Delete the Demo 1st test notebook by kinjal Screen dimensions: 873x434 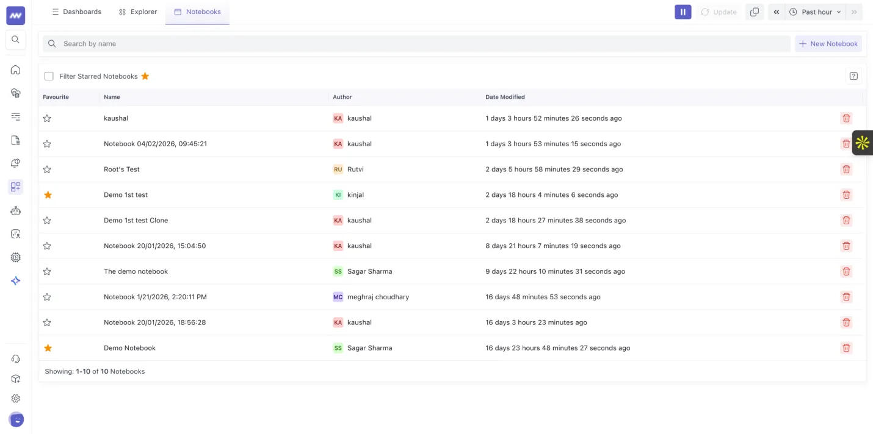click(846, 195)
